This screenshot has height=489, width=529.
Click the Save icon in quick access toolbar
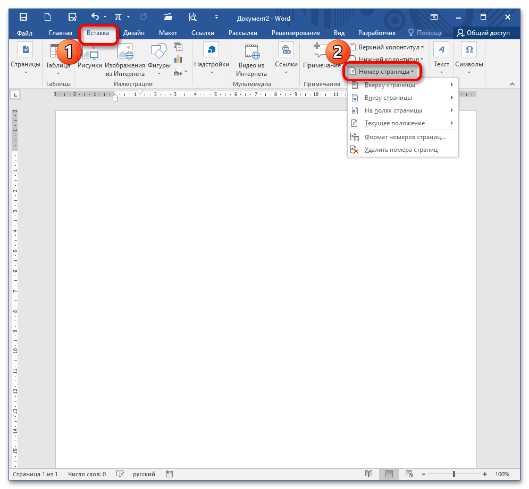(23, 17)
